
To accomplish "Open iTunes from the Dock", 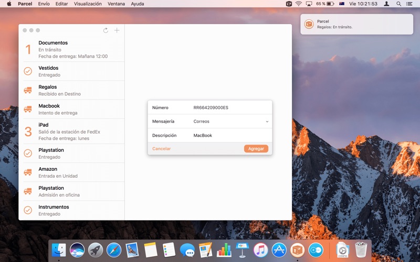I will pos(260,250).
